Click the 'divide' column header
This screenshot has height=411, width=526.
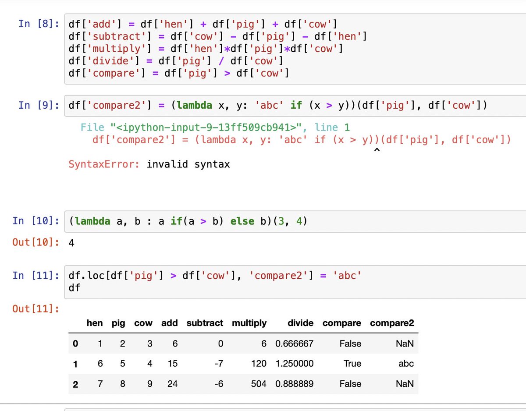click(300, 323)
